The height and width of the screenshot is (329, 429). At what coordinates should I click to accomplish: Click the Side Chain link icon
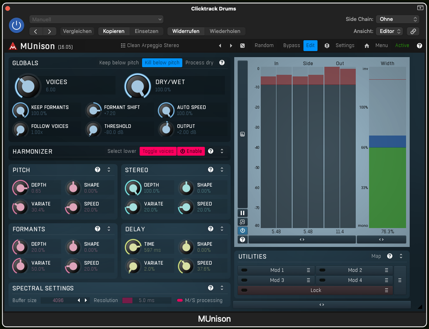click(412, 31)
